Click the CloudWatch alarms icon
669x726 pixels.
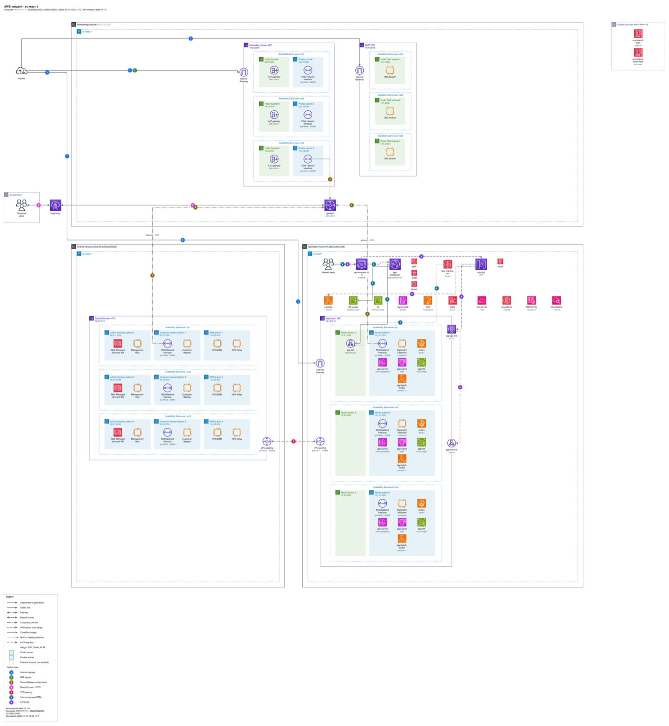coord(556,301)
